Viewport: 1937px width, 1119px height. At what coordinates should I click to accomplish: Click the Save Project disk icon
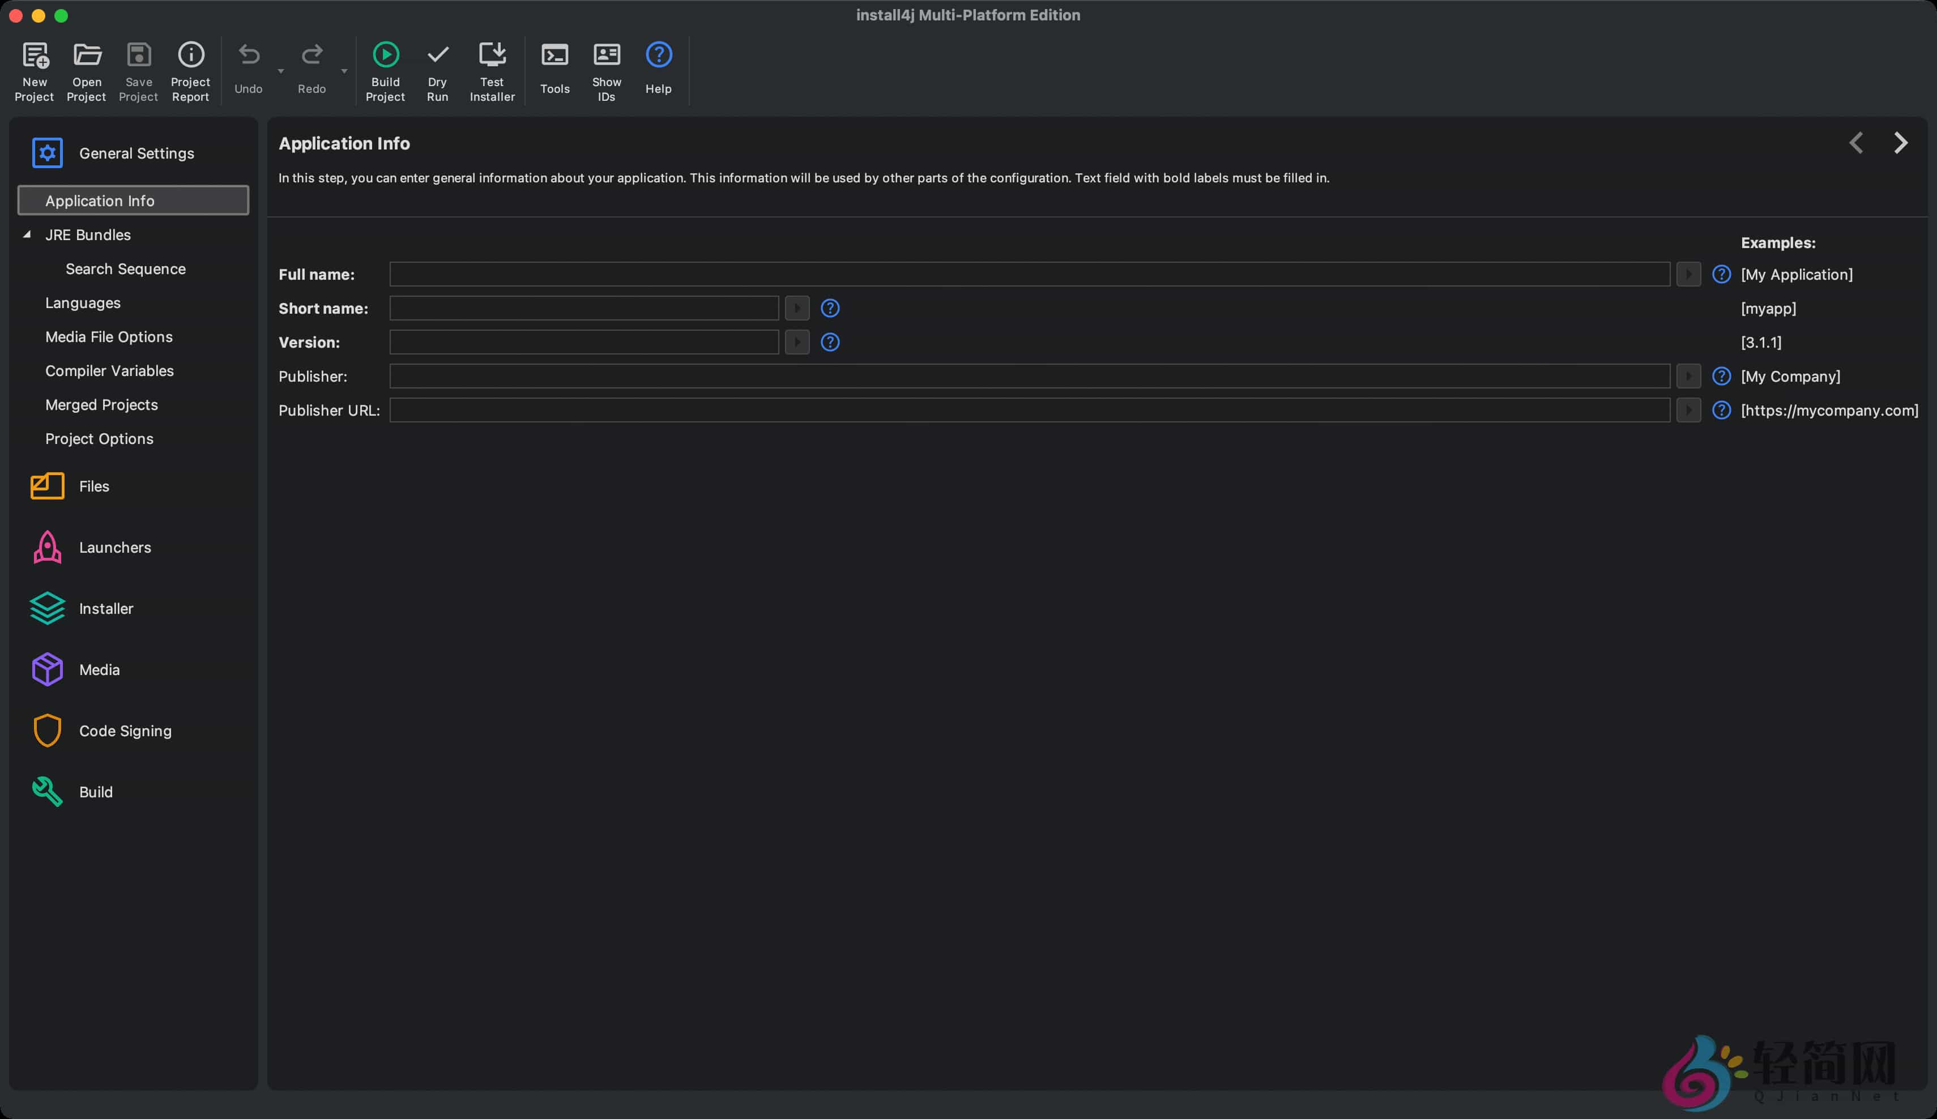point(138,71)
